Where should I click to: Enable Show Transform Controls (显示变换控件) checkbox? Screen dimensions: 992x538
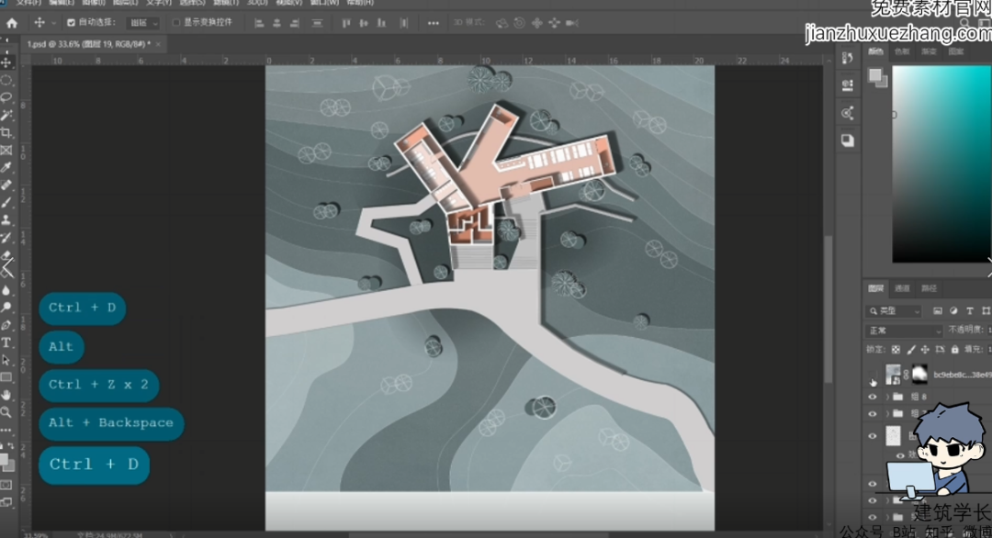[x=175, y=23]
